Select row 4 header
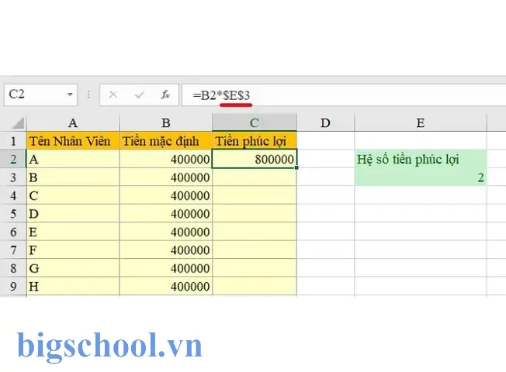The height and width of the screenshot is (372, 506). (13, 195)
